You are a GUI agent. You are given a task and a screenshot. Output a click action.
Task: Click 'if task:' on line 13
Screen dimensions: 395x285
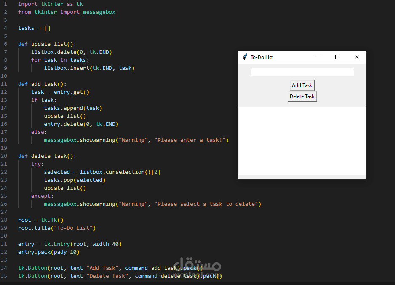click(44, 100)
